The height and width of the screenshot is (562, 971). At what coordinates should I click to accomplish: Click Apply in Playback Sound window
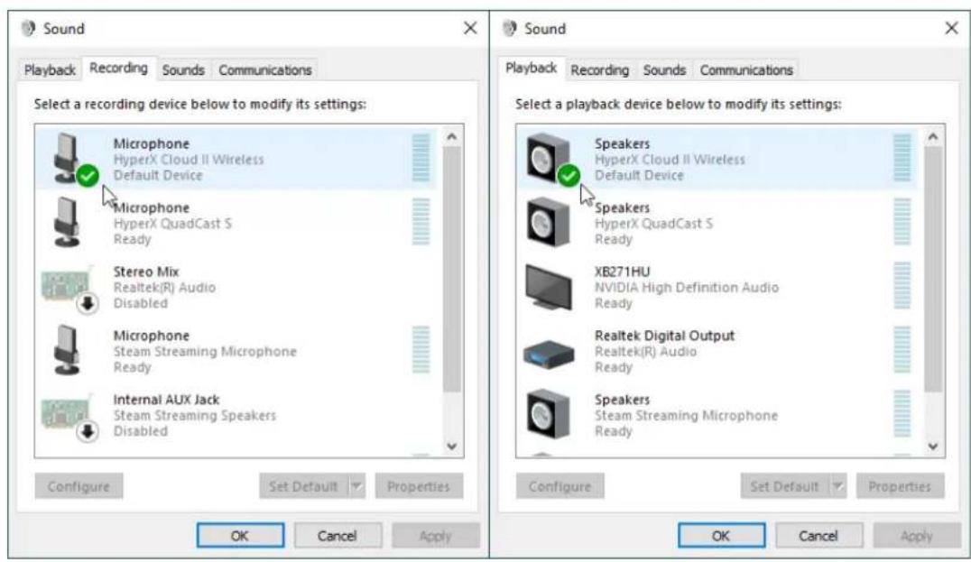tap(917, 535)
